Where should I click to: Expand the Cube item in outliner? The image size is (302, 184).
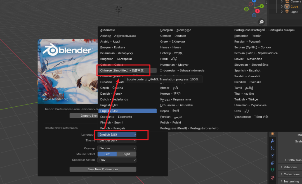pyautogui.click(x=282, y=6)
